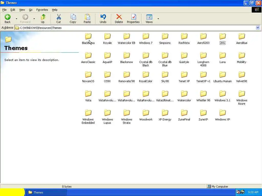Go up one folder level
This screenshot has height=196, width=262.
[43, 19]
